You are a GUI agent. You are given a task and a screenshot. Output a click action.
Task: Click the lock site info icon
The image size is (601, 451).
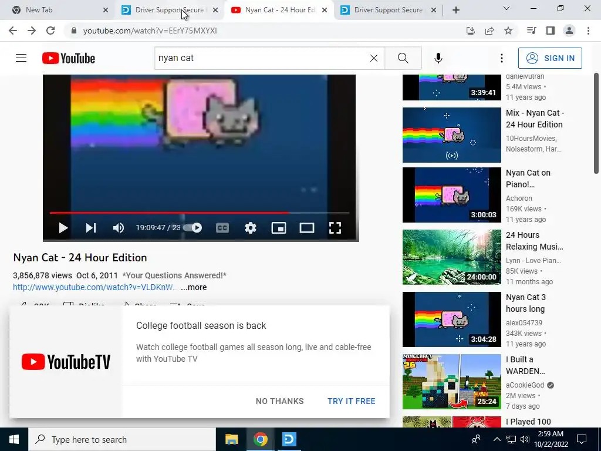coord(74,31)
